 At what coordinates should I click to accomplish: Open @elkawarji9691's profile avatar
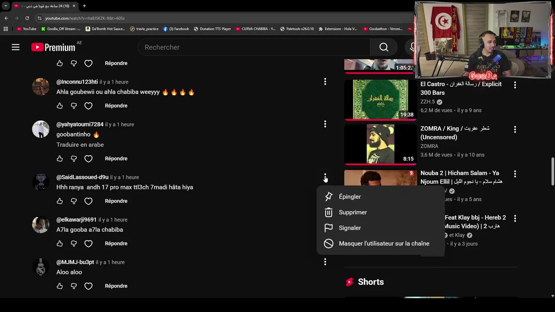point(41,224)
